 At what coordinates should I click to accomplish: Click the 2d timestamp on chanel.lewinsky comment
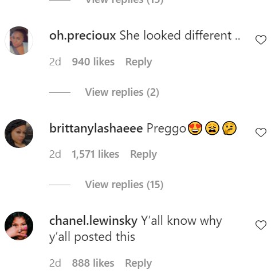pyautogui.click(x=55, y=263)
